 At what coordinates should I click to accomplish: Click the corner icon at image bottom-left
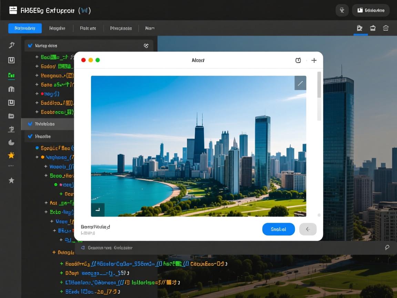click(x=98, y=209)
